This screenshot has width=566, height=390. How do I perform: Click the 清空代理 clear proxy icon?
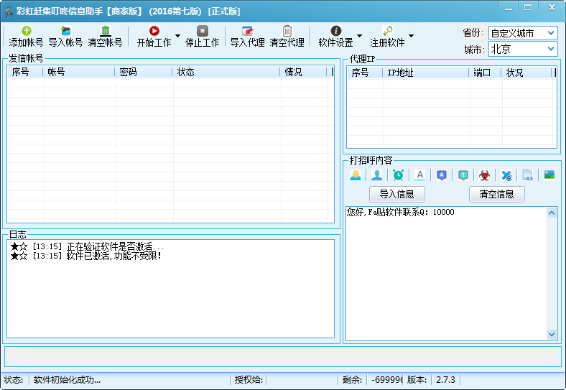(287, 31)
